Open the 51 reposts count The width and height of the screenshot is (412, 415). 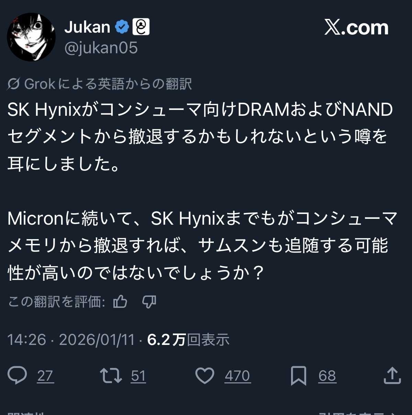click(138, 376)
